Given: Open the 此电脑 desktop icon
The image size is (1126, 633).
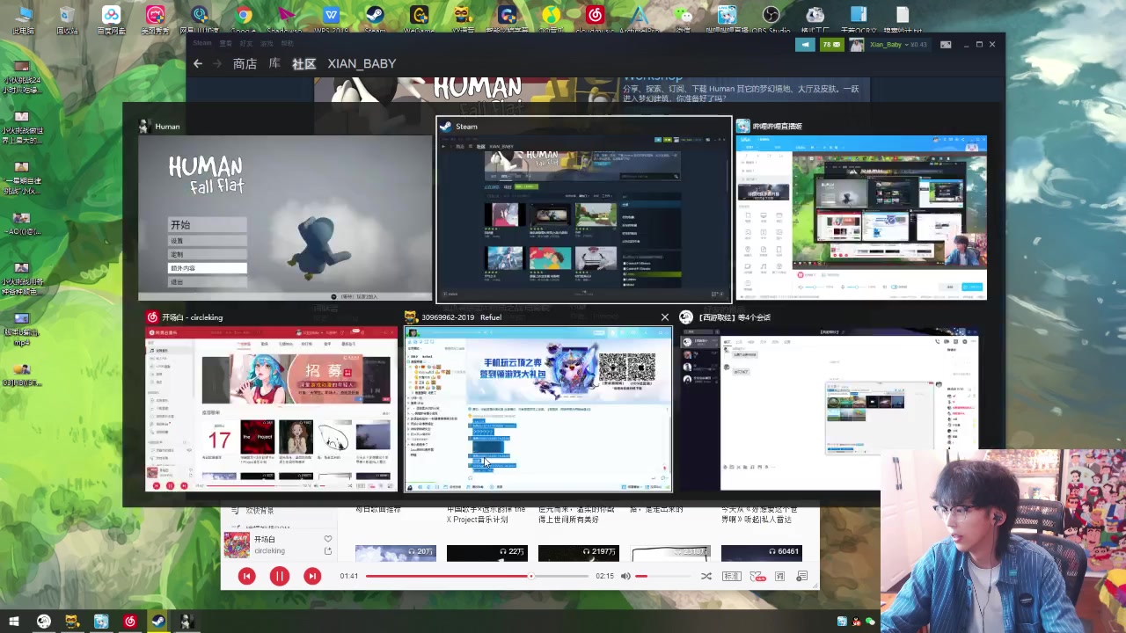Looking at the screenshot, I should (24, 19).
